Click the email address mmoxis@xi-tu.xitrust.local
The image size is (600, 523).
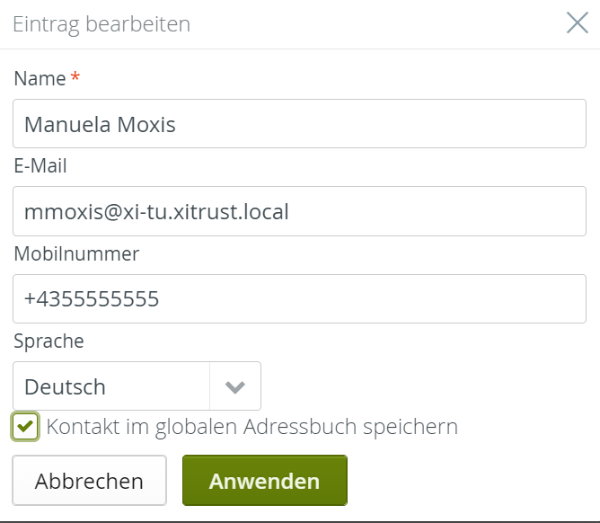(157, 211)
